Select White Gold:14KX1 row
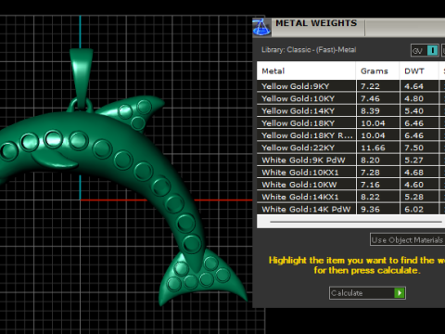This screenshot has height=334, width=445. (x=350, y=197)
